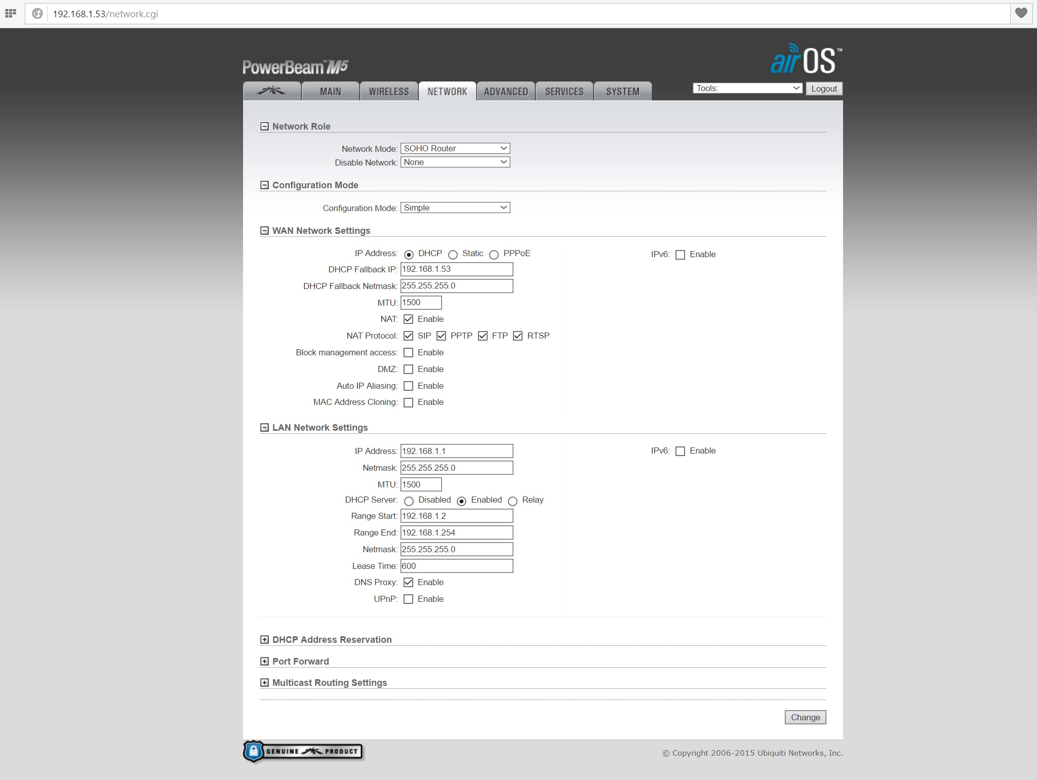Collapse the WAN Network Settings section
The height and width of the screenshot is (780, 1037).
click(x=264, y=231)
